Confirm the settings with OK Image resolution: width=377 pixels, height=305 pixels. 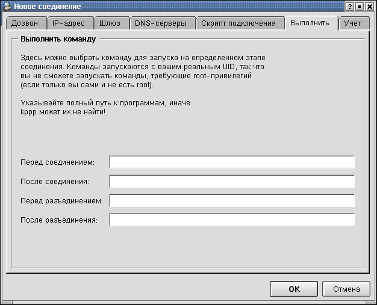[x=293, y=289]
